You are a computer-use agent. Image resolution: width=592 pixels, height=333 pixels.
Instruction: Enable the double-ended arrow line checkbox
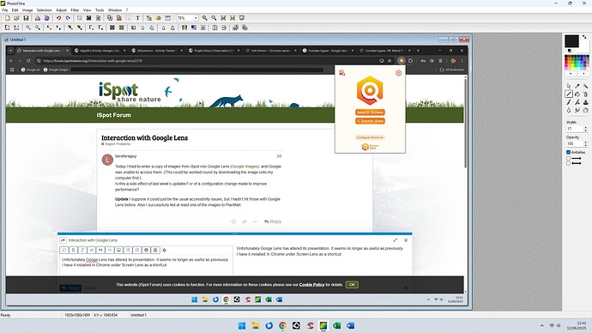tap(568, 163)
